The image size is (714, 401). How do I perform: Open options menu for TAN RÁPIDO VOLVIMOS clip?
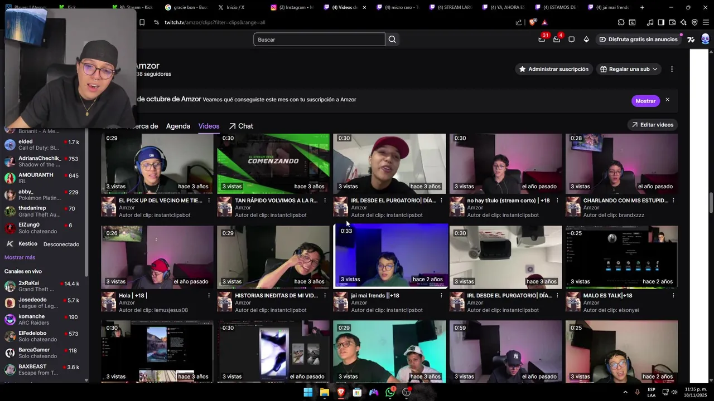click(325, 200)
